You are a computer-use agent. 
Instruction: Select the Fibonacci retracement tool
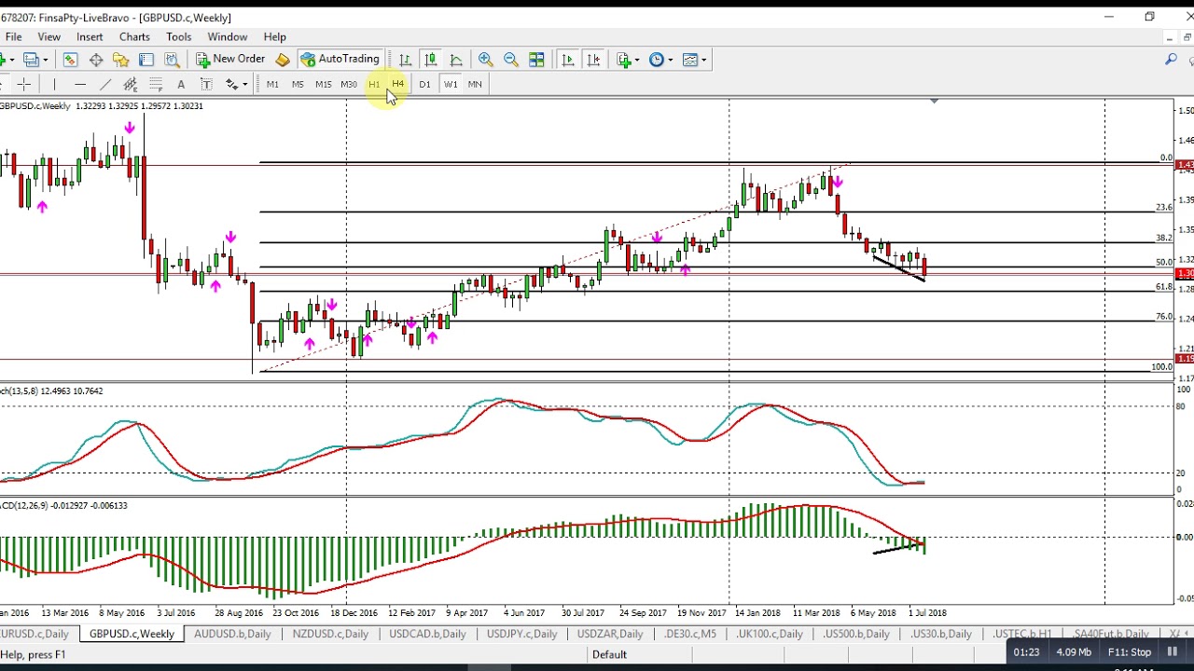pos(156,85)
